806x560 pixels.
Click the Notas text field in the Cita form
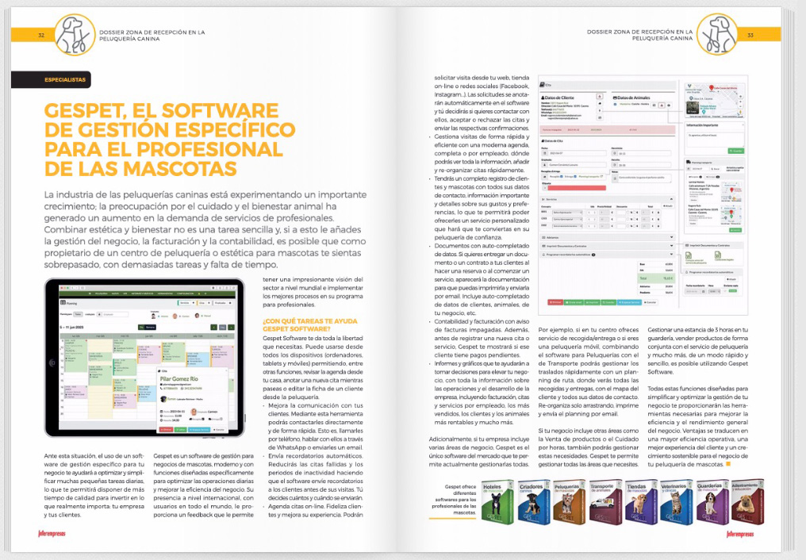click(x=642, y=178)
